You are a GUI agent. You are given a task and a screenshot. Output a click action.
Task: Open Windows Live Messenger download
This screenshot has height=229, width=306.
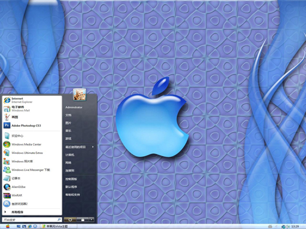click(31, 170)
